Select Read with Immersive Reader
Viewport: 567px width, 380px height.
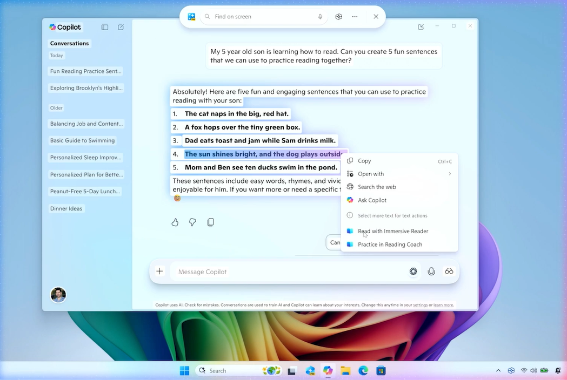tap(399, 231)
